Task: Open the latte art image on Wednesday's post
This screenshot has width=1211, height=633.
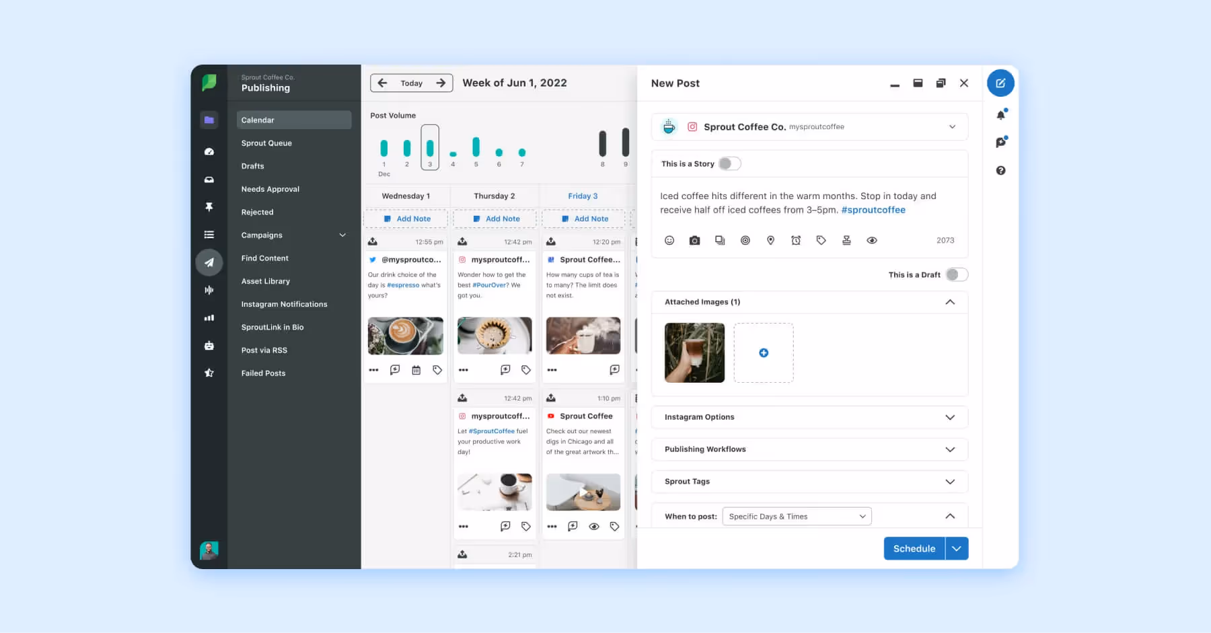Action: [x=406, y=336]
